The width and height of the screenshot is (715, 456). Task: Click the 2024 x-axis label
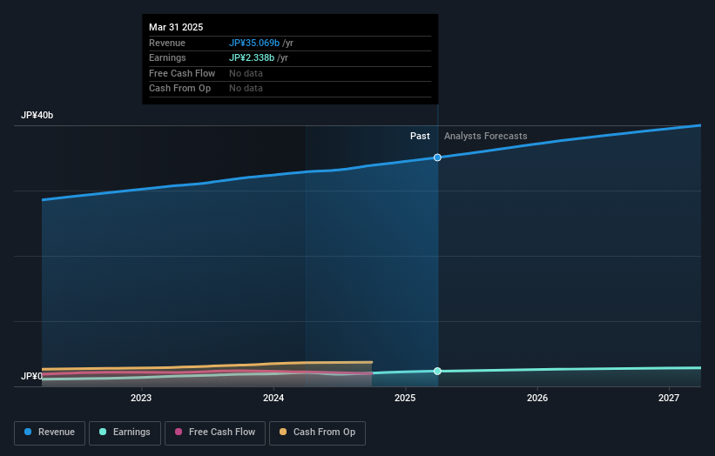click(273, 399)
